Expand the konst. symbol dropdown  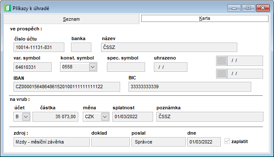click(x=93, y=67)
